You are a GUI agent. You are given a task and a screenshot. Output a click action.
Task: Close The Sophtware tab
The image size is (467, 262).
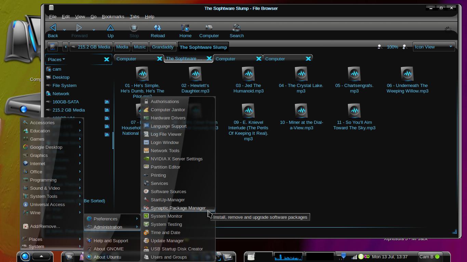[209, 59]
